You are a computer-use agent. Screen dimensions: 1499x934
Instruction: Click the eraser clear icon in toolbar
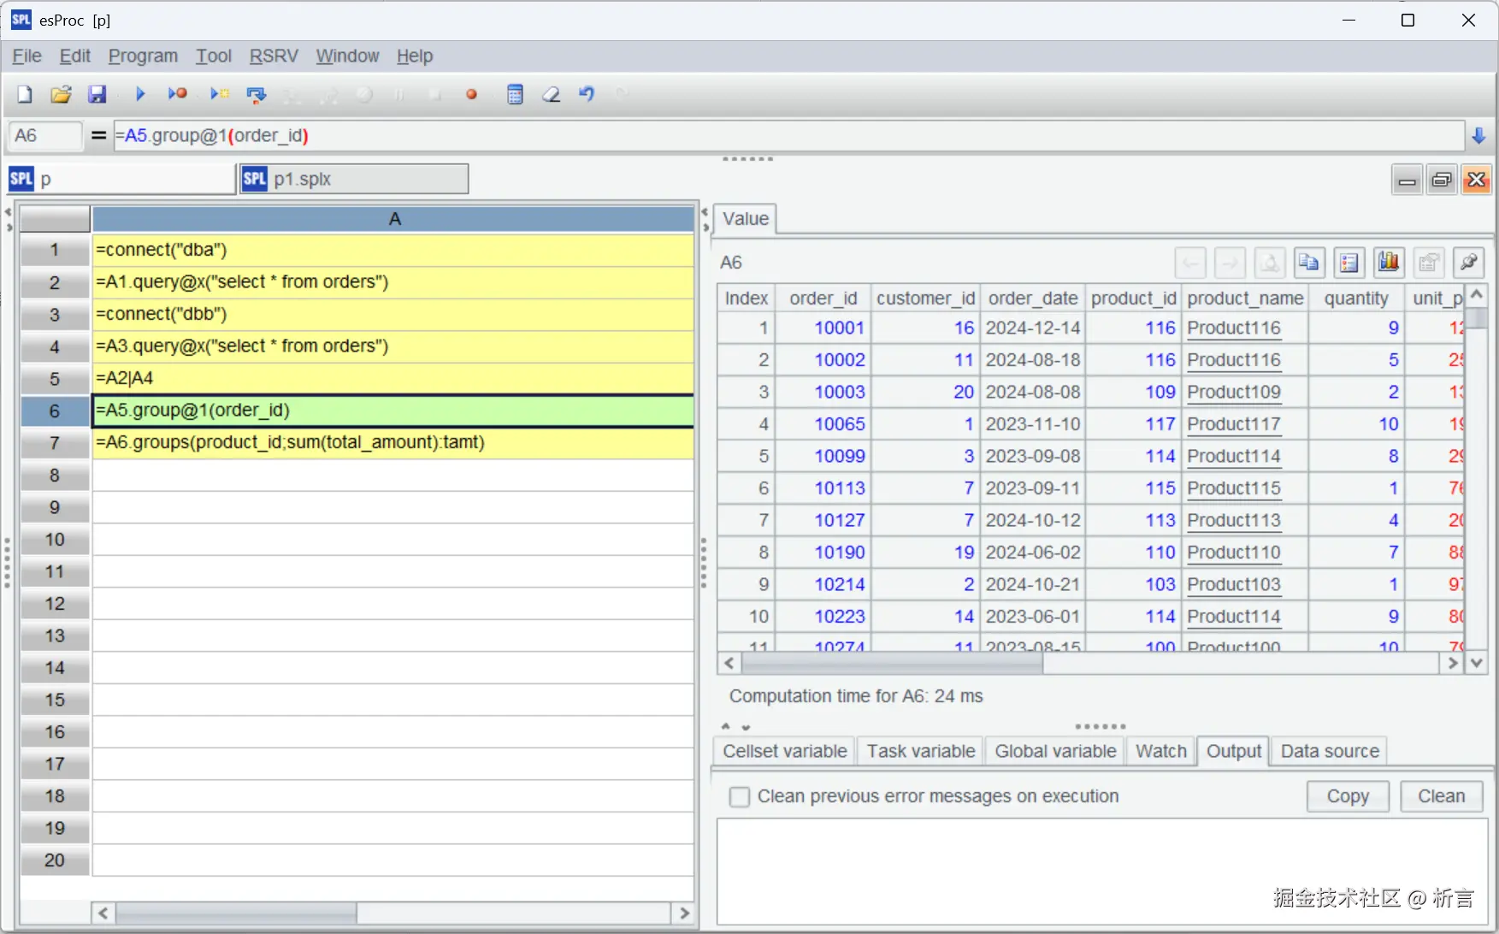(x=552, y=94)
